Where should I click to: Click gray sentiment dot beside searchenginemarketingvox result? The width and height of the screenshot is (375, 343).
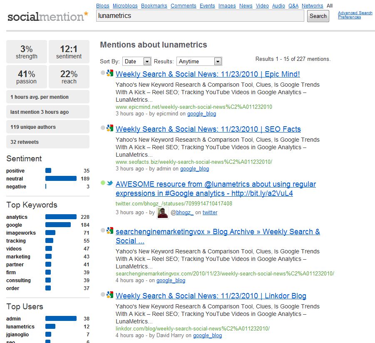pos(103,230)
